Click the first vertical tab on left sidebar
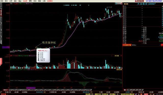Screen dimensions: 163x95 1,6
